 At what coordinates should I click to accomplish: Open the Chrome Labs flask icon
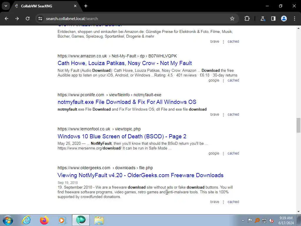coord(262,19)
